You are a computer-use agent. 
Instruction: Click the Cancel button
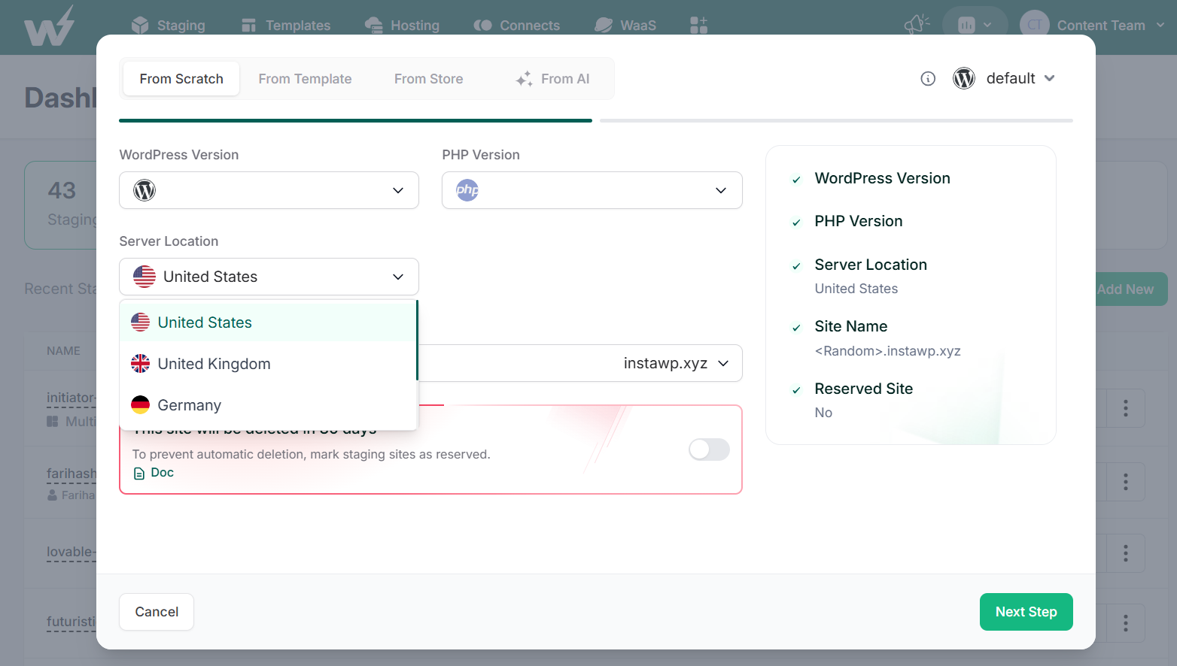[157, 612]
